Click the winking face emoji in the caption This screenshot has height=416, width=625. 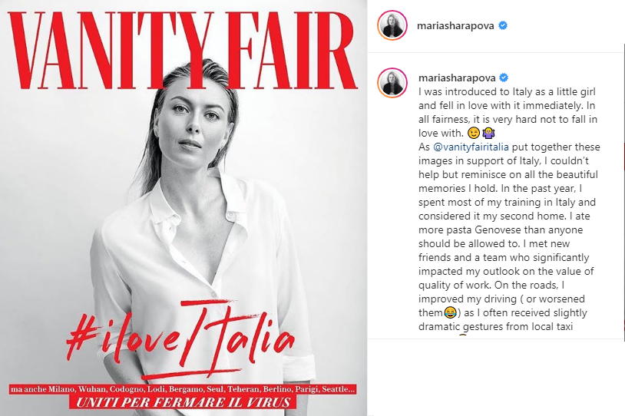[x=473, y=133]
